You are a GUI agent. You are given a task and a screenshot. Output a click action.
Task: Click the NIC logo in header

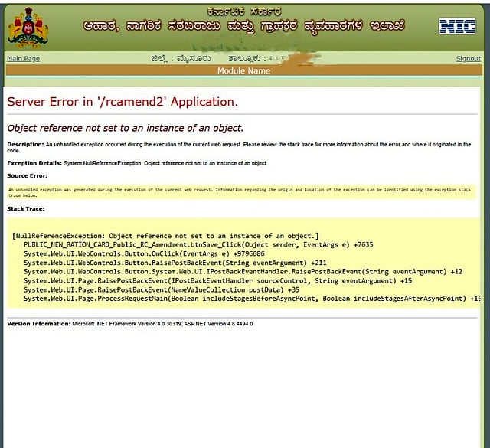coord(457,26)
